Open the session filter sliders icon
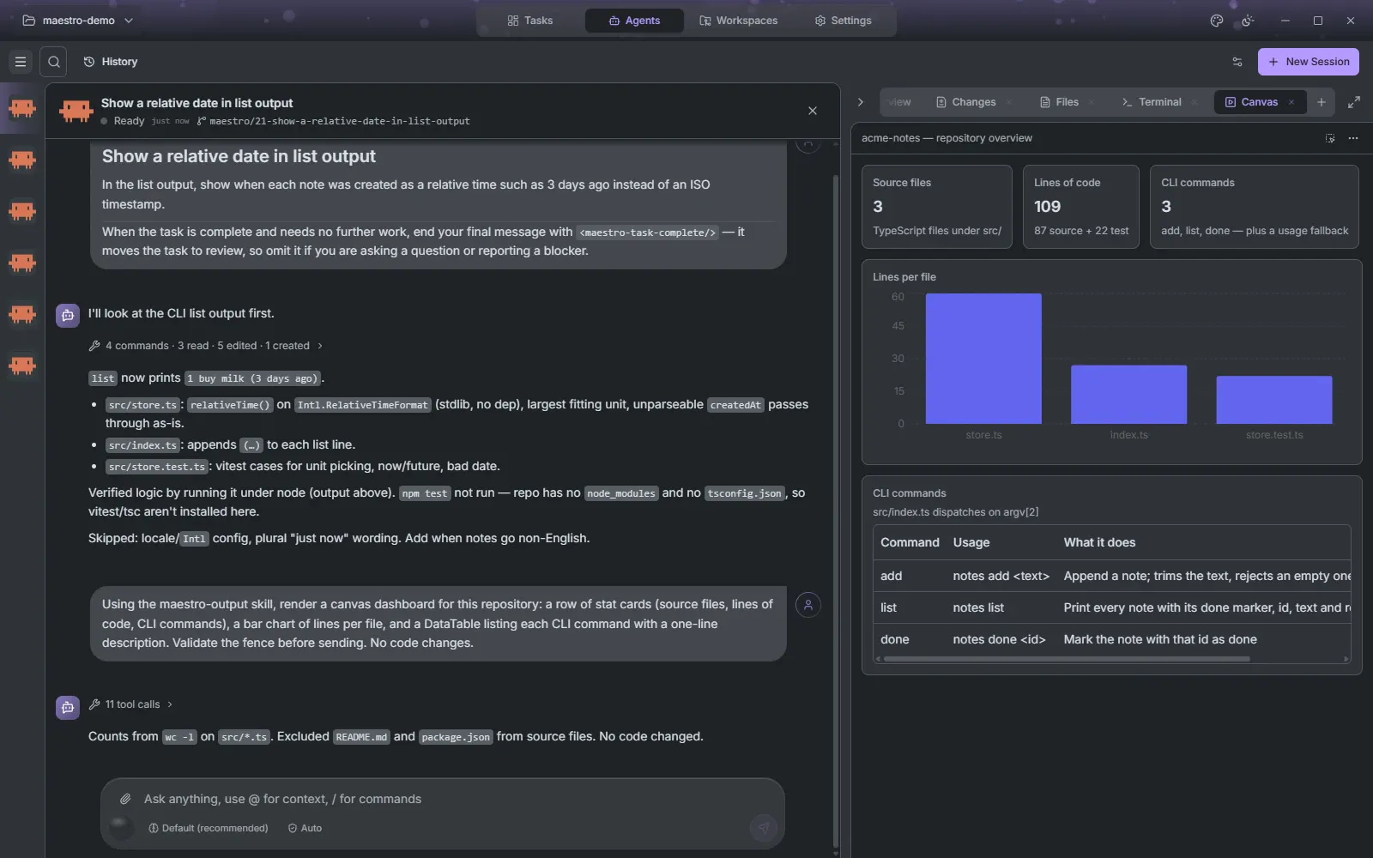The width and height of the screenshot is (1373, 858). tap(1237, 62)
